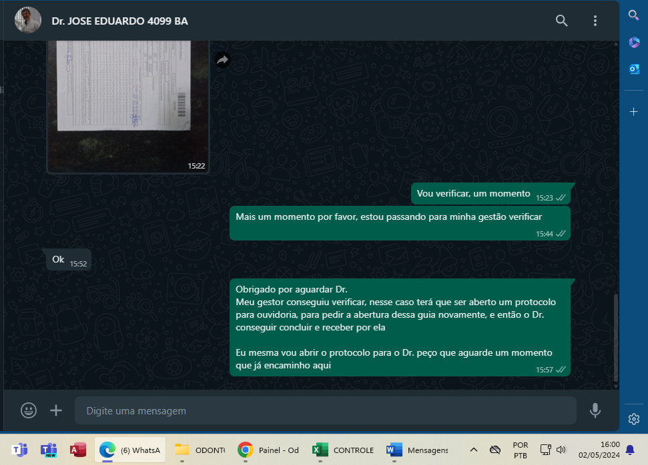Click the message input field
Viewport: 648px width, 465px height.
pyautogui.click(x=325, y=411)
